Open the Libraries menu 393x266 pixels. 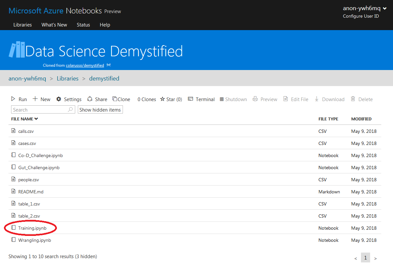23,25
